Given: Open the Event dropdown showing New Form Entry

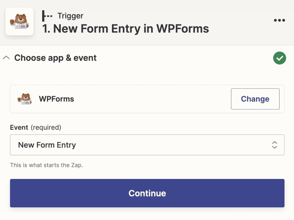Looking at the screenshot, I should point(144,145).
